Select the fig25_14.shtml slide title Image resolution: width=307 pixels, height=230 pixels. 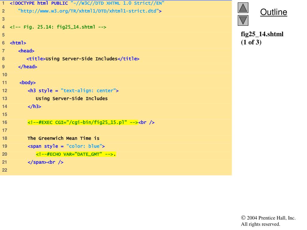[262, 34]
